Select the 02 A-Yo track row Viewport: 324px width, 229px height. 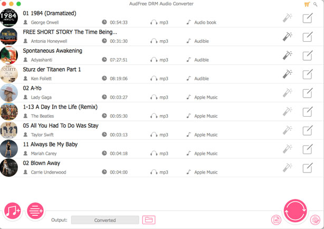coord(162,93)
